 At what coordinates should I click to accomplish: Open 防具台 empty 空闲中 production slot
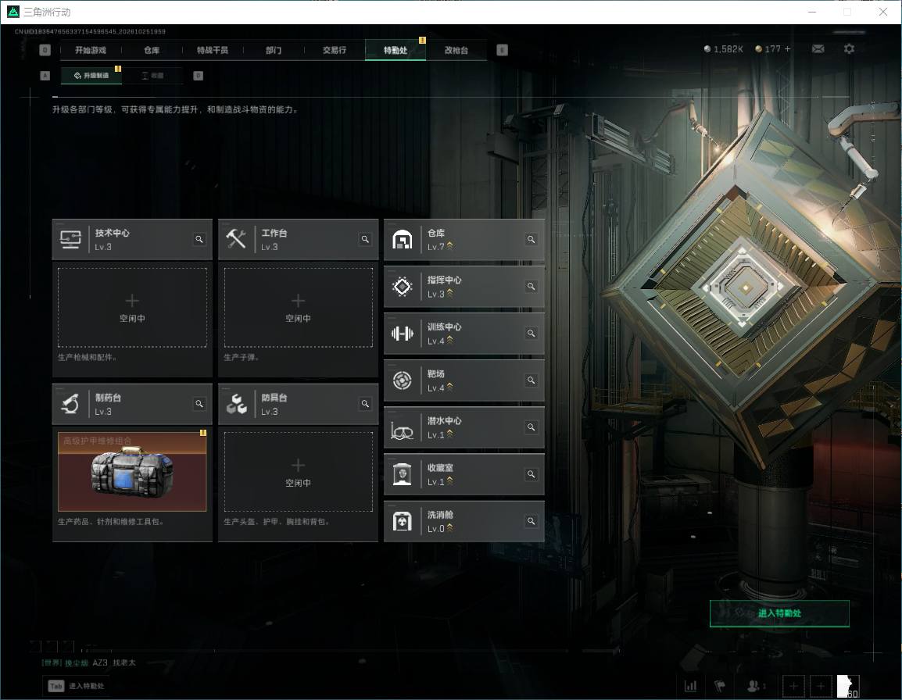click(298, 472)
